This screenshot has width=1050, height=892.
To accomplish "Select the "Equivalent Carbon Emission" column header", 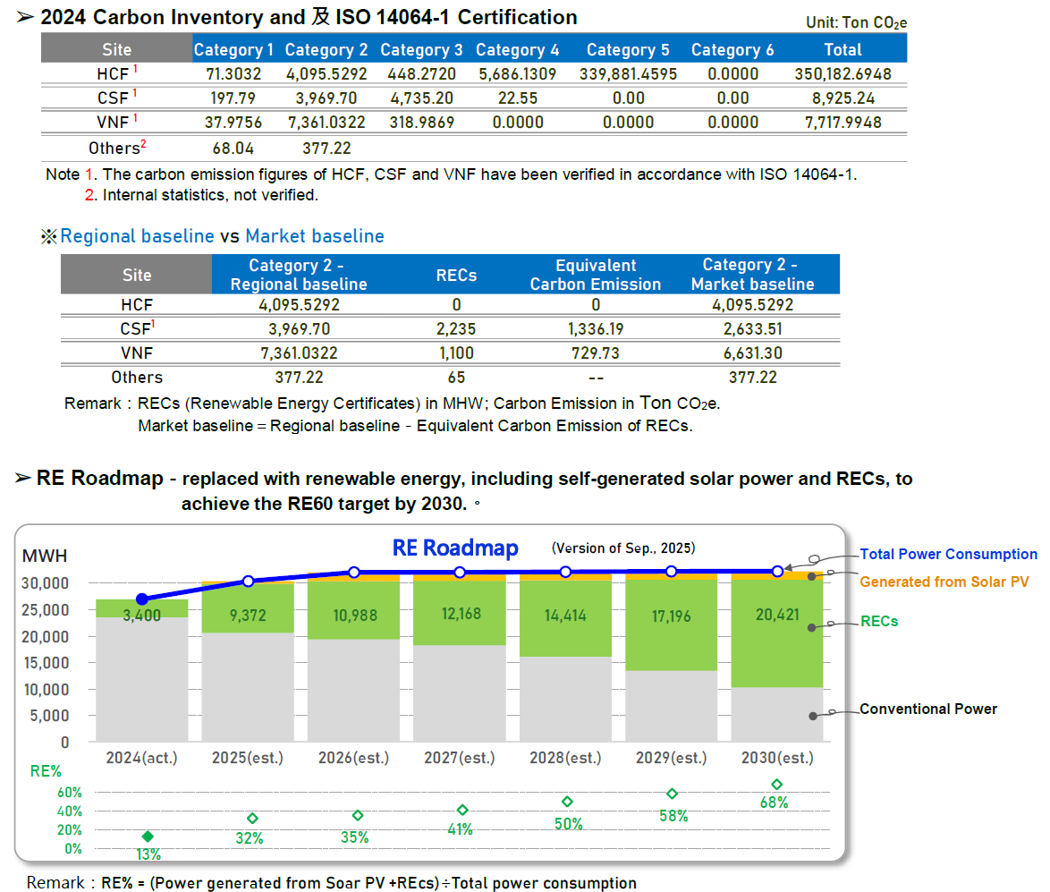I will (x=595, y=275).
